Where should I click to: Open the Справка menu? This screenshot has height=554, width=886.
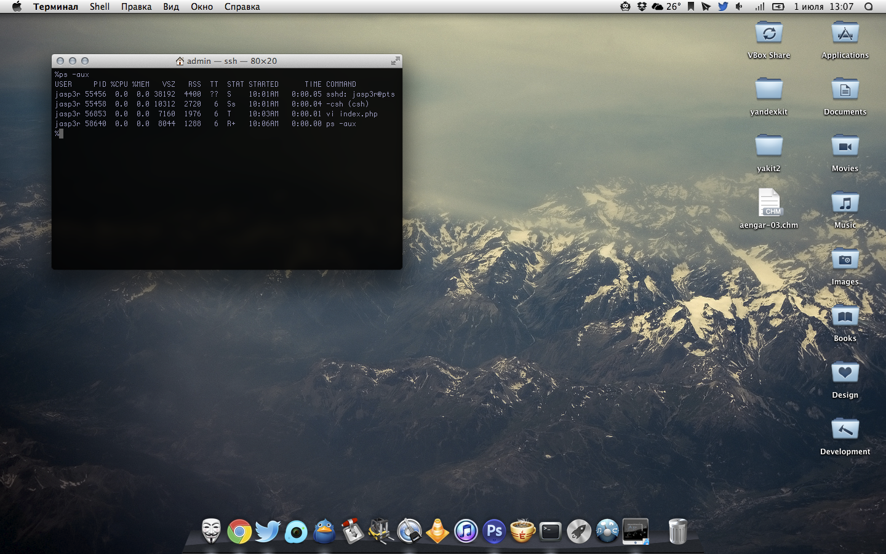242,7
